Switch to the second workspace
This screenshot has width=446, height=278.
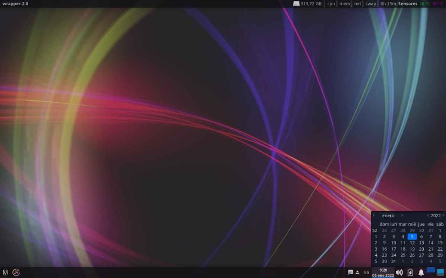[440, 272]
